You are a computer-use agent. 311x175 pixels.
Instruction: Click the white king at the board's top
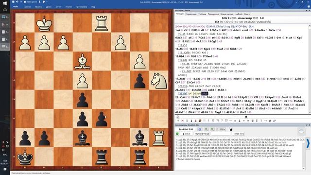44,23
